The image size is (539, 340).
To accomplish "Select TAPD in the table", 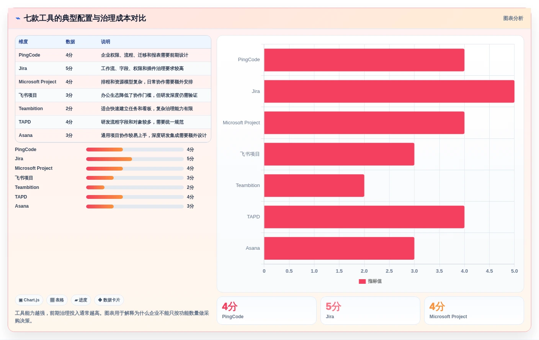I will [25, 122].
